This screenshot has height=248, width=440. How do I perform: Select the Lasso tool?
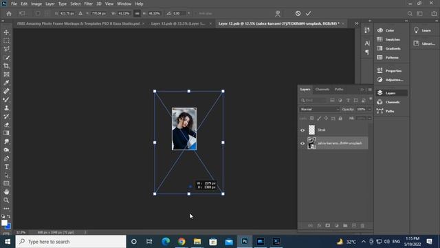pos(6,49)
